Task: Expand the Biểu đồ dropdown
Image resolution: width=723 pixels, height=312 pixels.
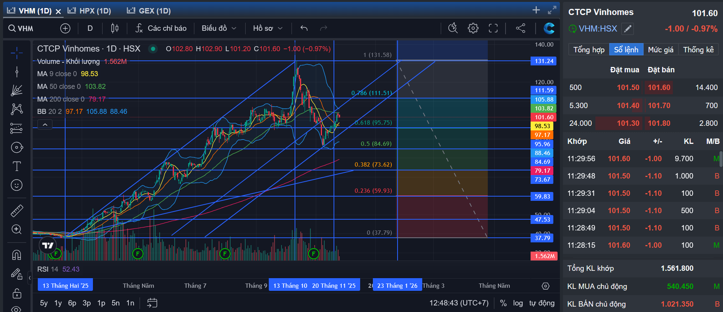Action: [x=219, y=28]
